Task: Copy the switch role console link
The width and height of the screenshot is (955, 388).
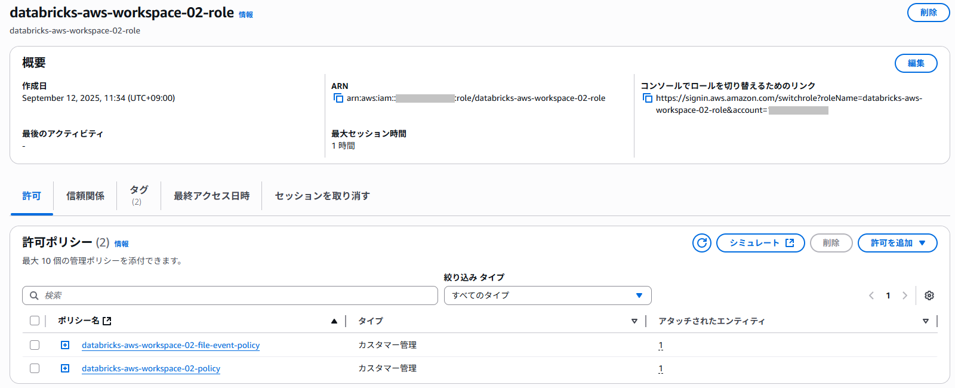Action: 648,98
